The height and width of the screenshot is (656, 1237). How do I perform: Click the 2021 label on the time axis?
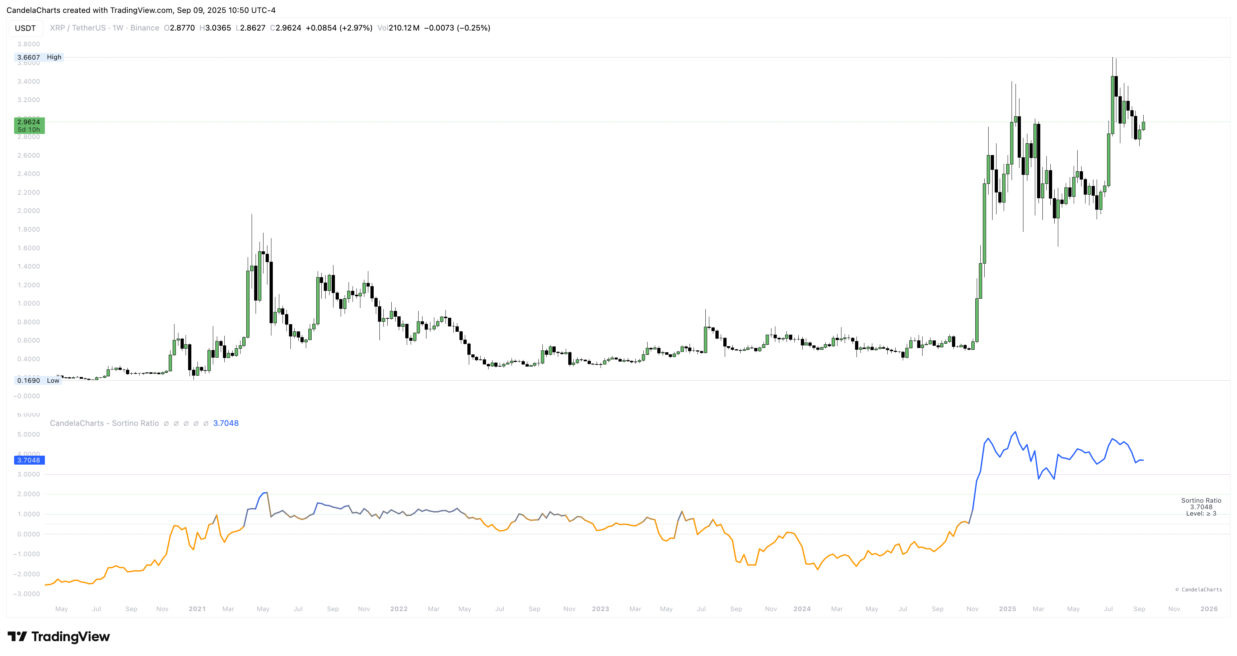(x=197, y=609)
